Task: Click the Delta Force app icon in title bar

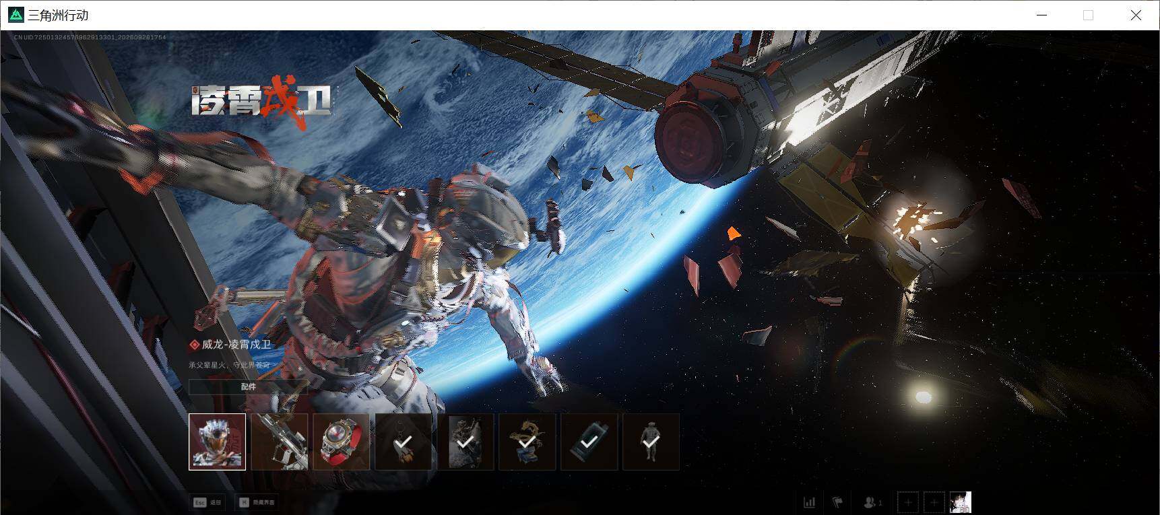Action: point(15,15)
